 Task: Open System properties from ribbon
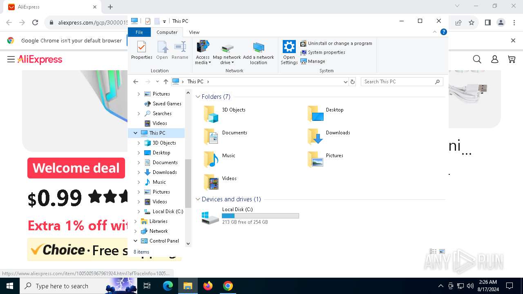point(323,52)
